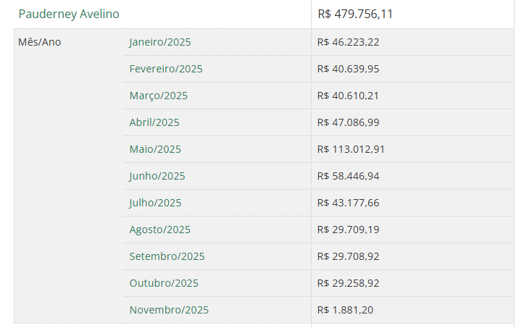View the Maio/2025 month details
The height and width of the screenshot is (328, 519).
[155, 149]
